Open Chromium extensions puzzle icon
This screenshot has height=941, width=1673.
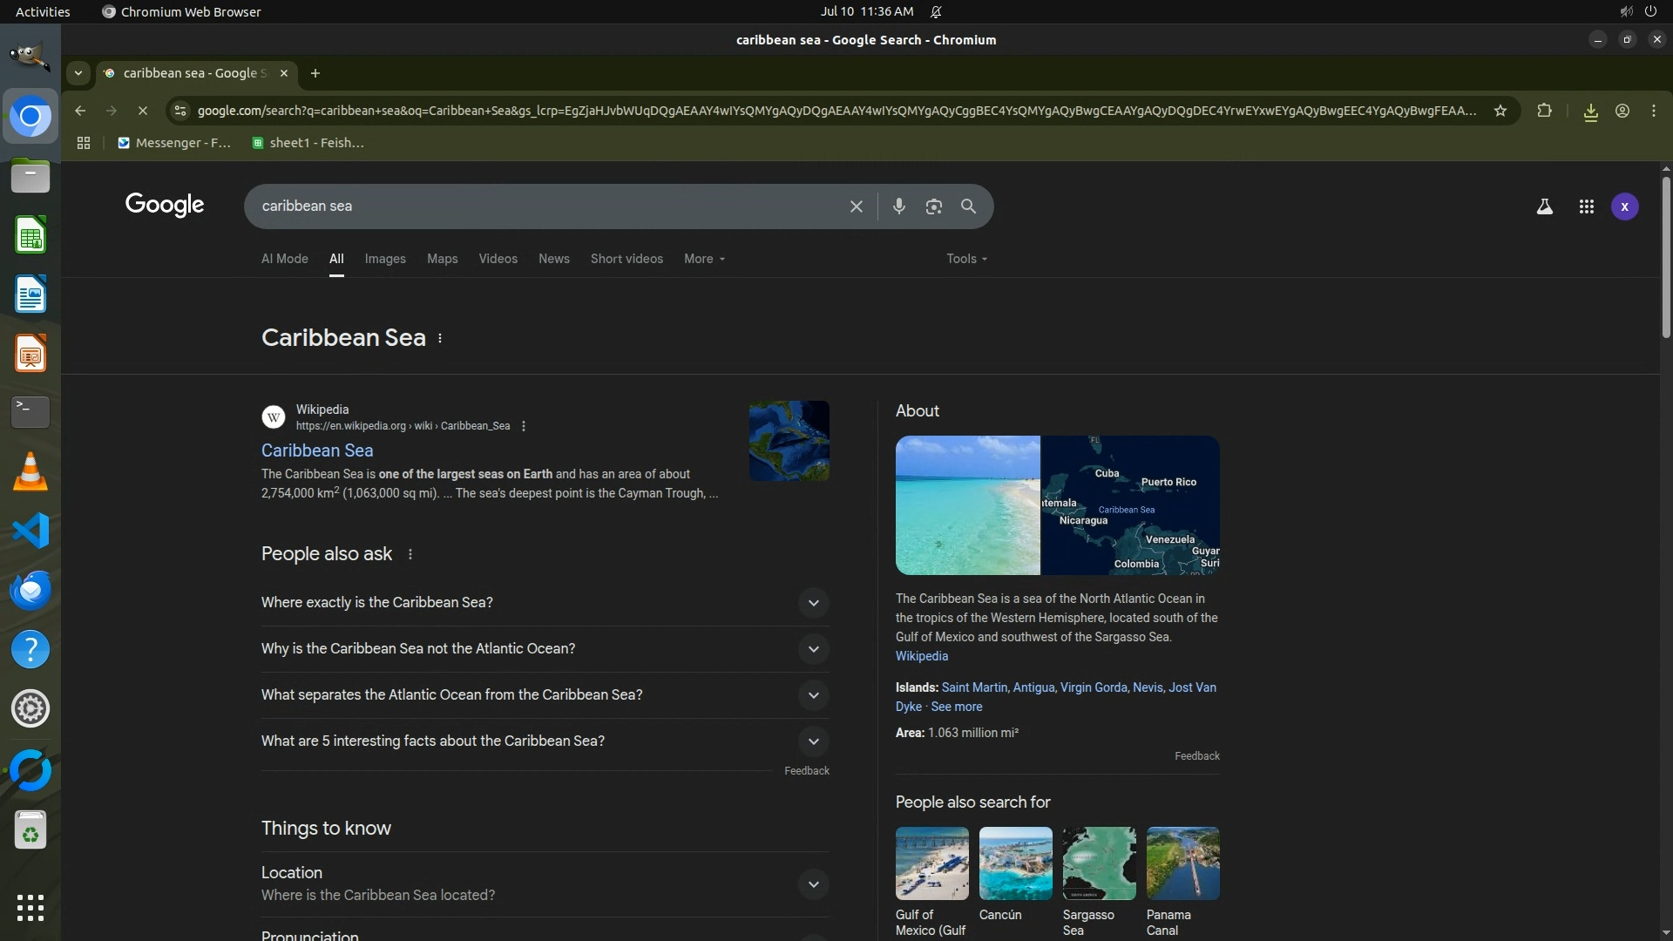click(x=1544, y=111)
